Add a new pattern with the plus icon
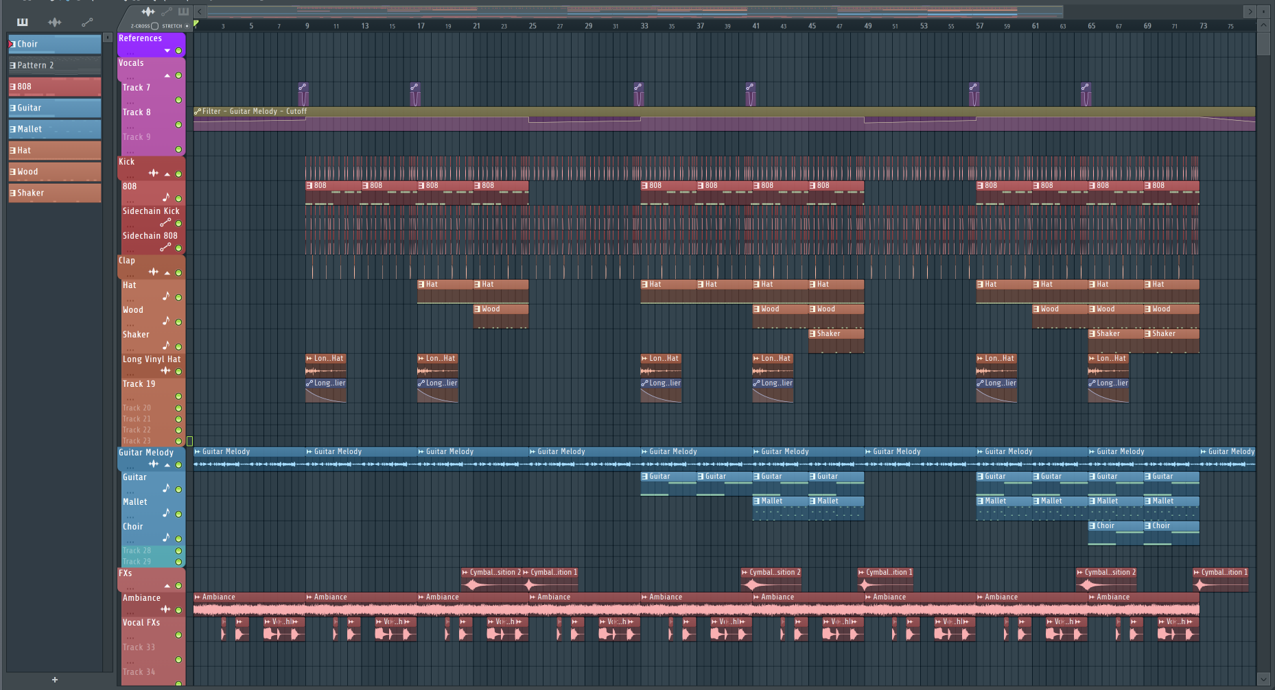1275x690 pixels. pyautogui.click(x=55, y=680)
